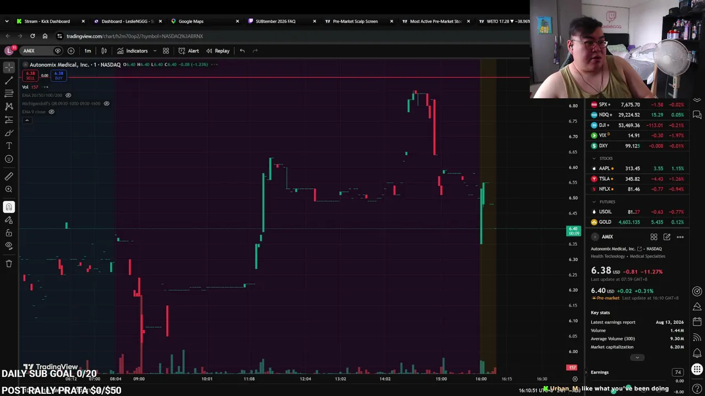Start bar Replay mode
The width and height of the screenshot is (705, 396).
[218, 51]
